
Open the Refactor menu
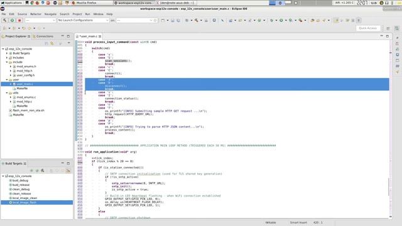click(36, 14)
